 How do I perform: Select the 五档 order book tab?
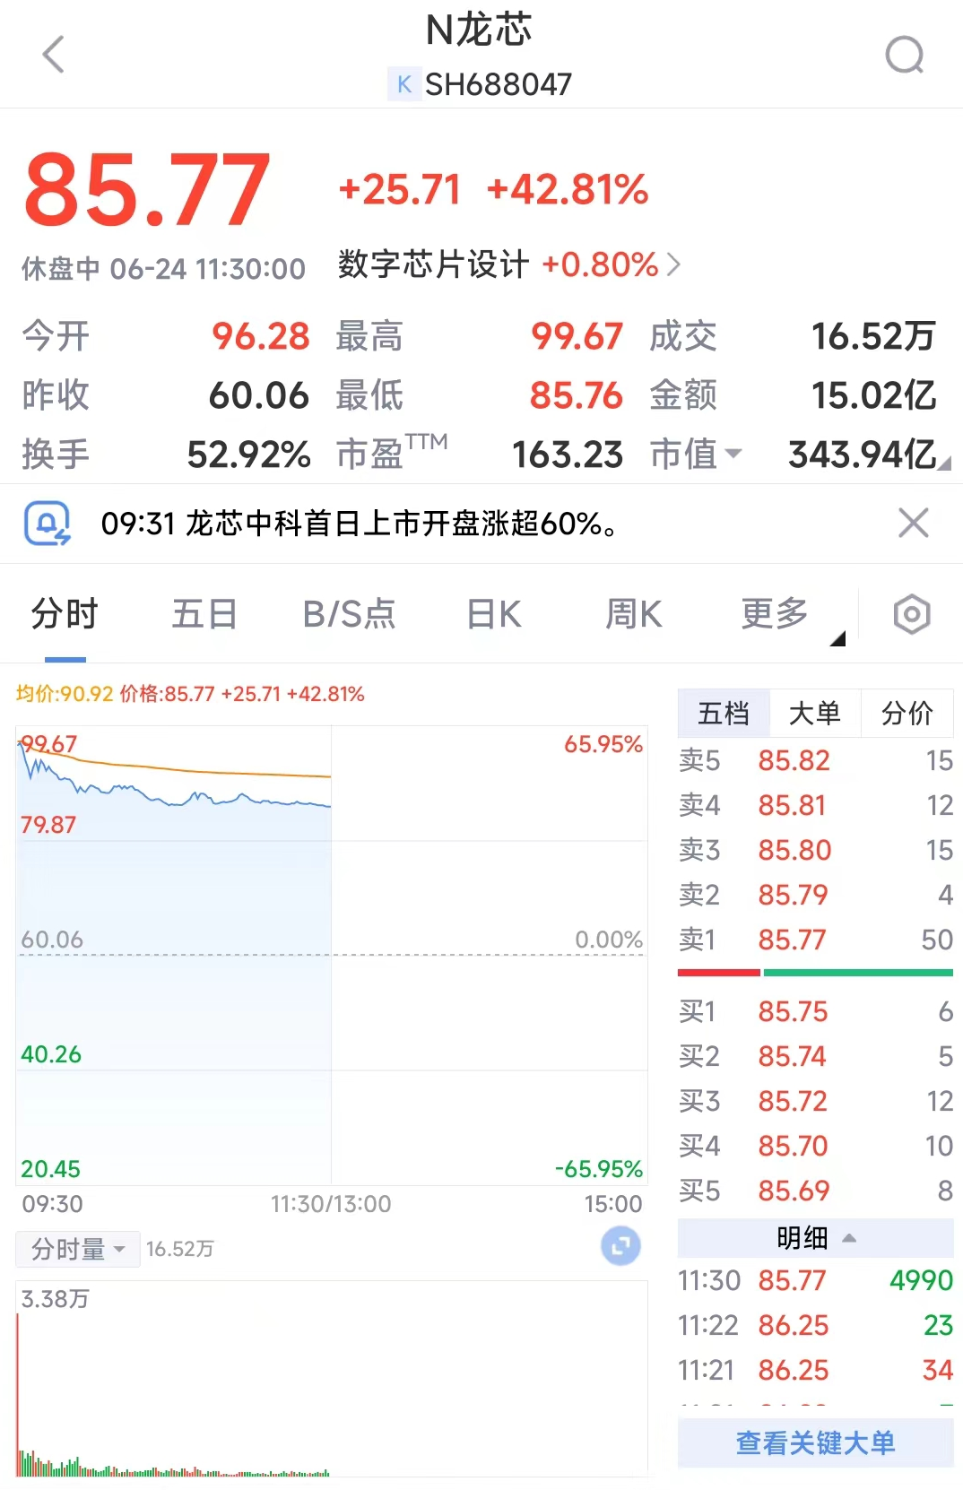pyautogui.click(x=724, y=713)
